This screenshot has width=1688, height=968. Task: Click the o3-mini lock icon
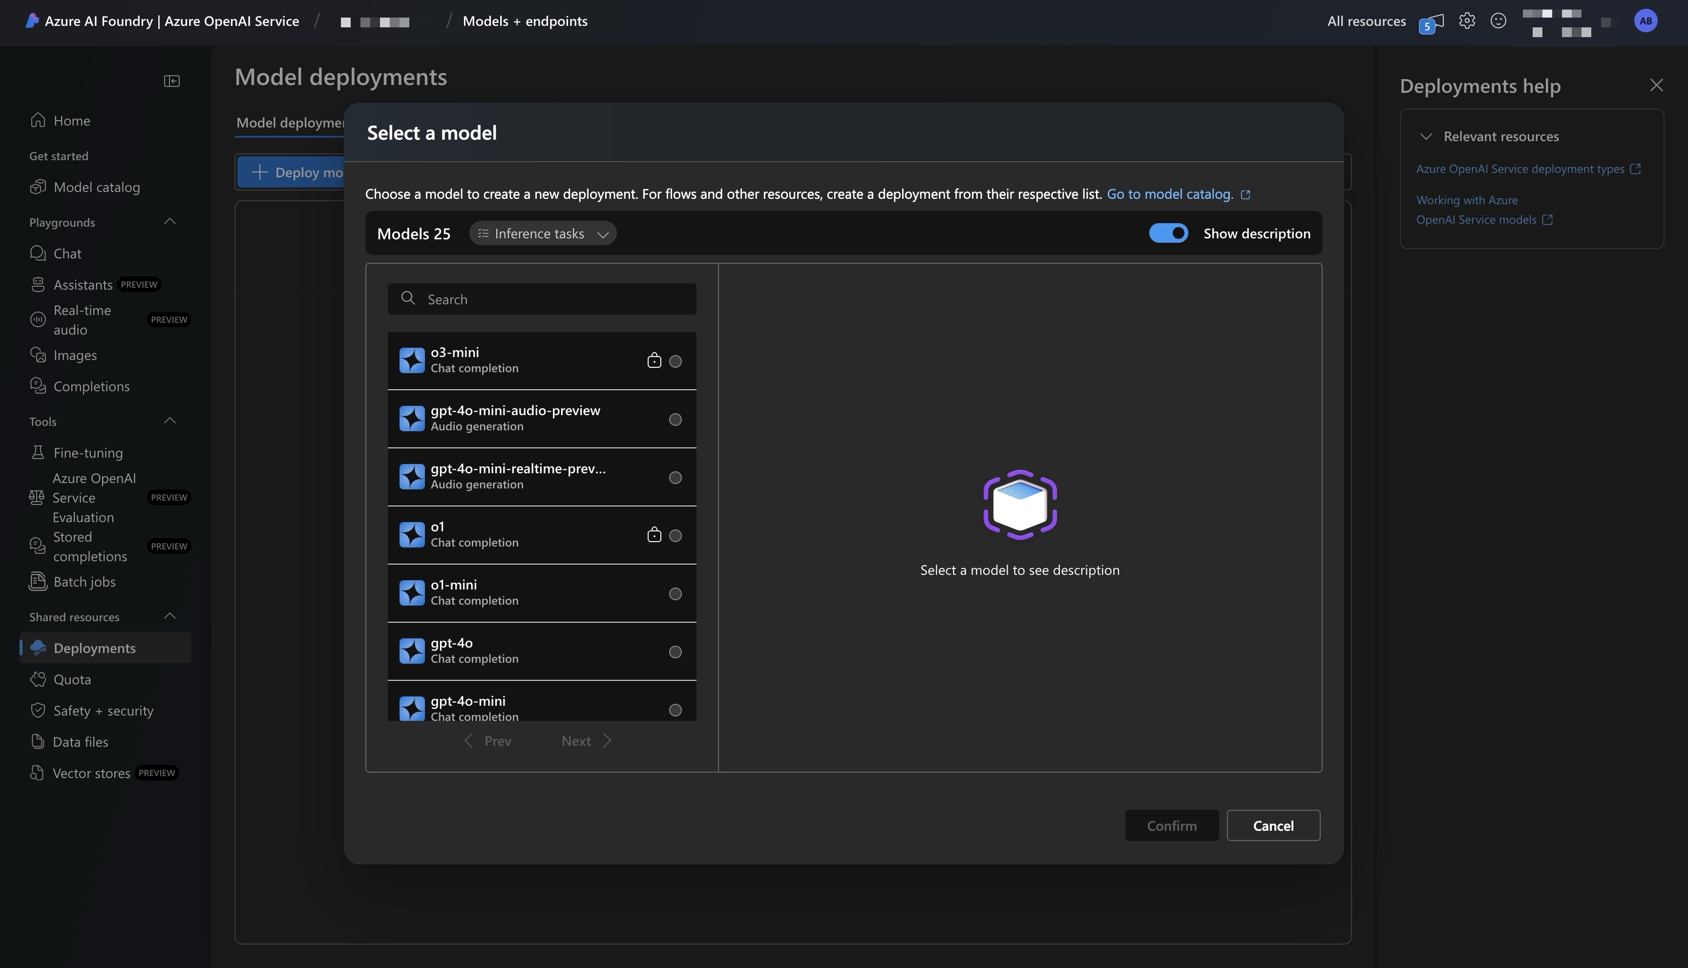pos(654,361)
